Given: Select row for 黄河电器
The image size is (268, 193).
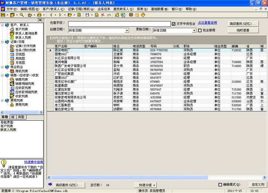Looking at the screenshot, I should [x=157, y=62].
